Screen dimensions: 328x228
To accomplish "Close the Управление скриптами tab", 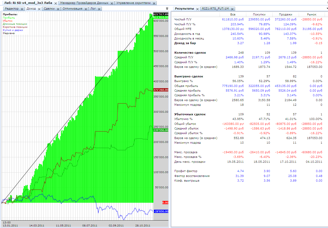I will tap(154, 3).
